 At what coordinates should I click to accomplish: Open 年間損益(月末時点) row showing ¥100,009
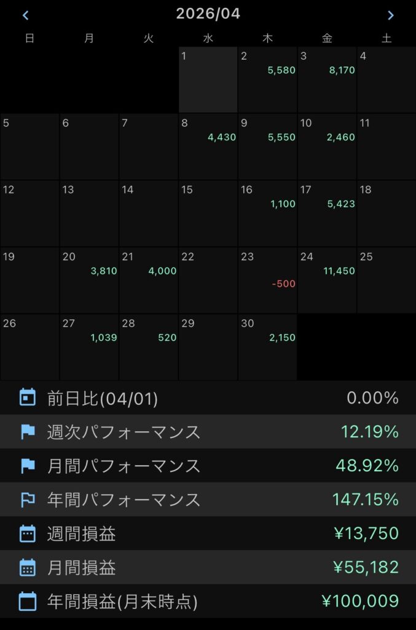point(208,602)
